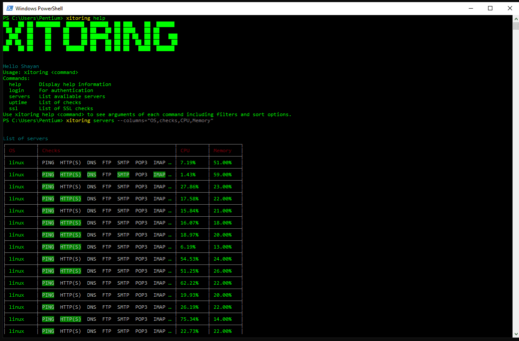Image resolution: width=519 pixels, height=341 pixels.
Task: Toggle the HTTP(S) check on the second server row
Action: coord(70,174)
